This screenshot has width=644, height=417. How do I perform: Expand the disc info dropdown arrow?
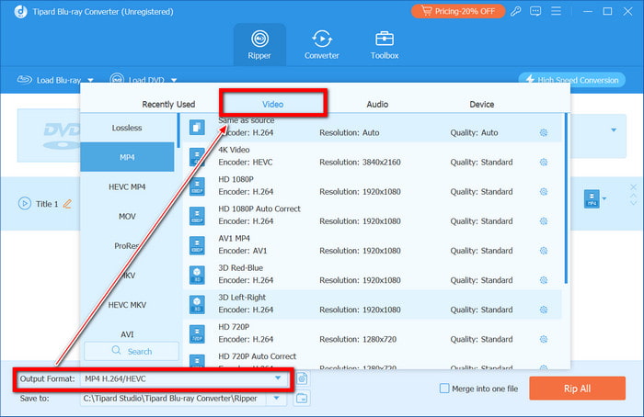614,130
